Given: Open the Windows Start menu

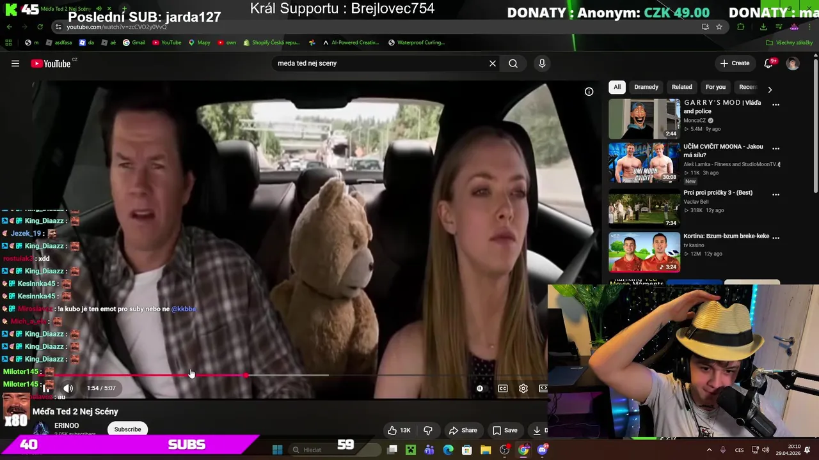Looking at the screenshot, I should point(277,450).
